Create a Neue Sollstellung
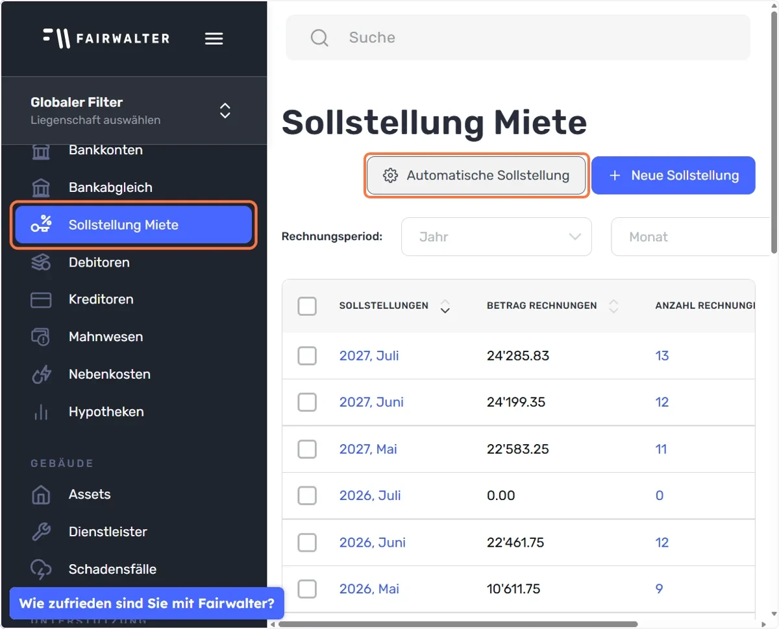Viewport: 779px width, 629px height. point(673,175)
